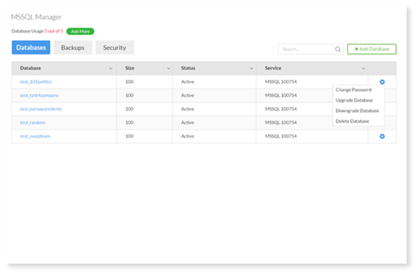This screenshot has height=273, width=416.
Task: Switch to the Security tab
Action: click(114, 47)
